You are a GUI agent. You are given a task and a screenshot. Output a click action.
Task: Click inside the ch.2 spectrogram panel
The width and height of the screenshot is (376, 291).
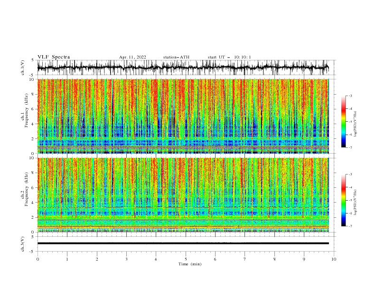tap(183, 195)
